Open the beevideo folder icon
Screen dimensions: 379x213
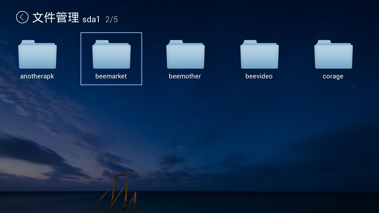(259, 55)
